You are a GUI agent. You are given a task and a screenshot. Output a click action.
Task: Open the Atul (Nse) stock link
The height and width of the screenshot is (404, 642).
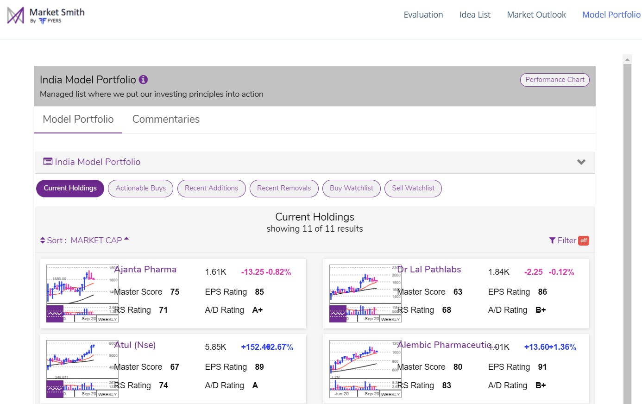(135, 345)
